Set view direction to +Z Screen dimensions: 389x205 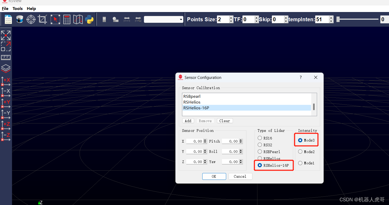[x=6, y=125]
